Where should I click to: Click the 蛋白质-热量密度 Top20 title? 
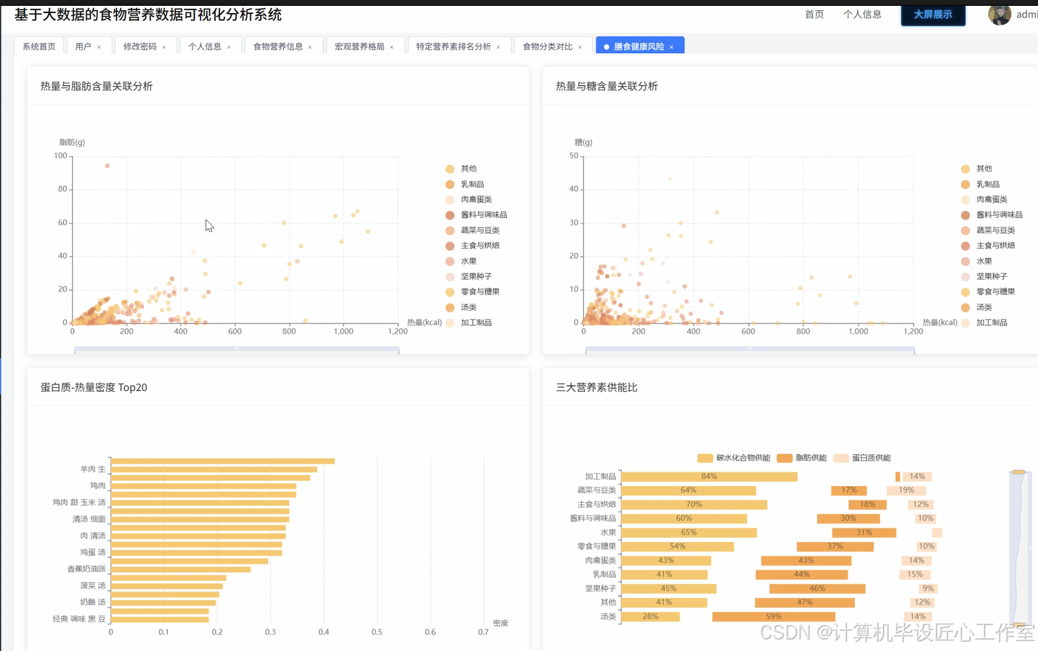click(x=94, y=387)
